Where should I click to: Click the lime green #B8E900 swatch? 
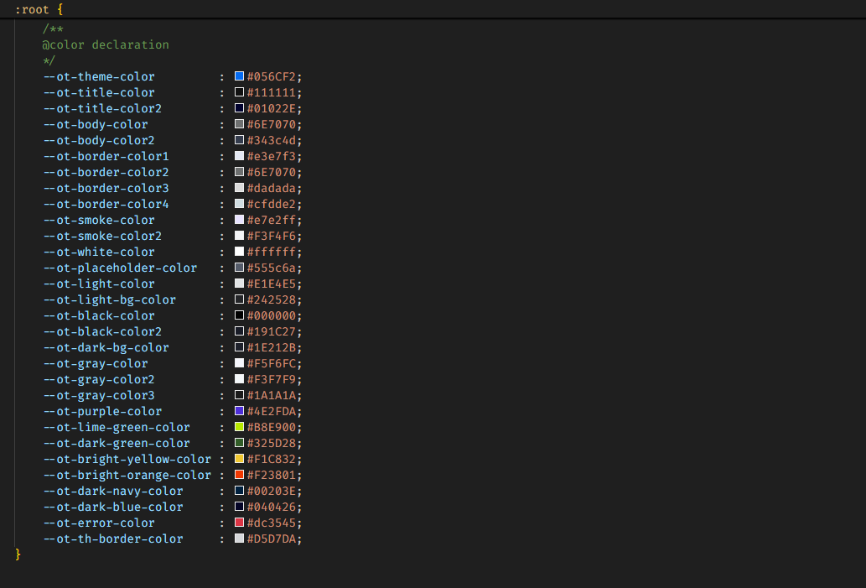(x=239, y=427)
